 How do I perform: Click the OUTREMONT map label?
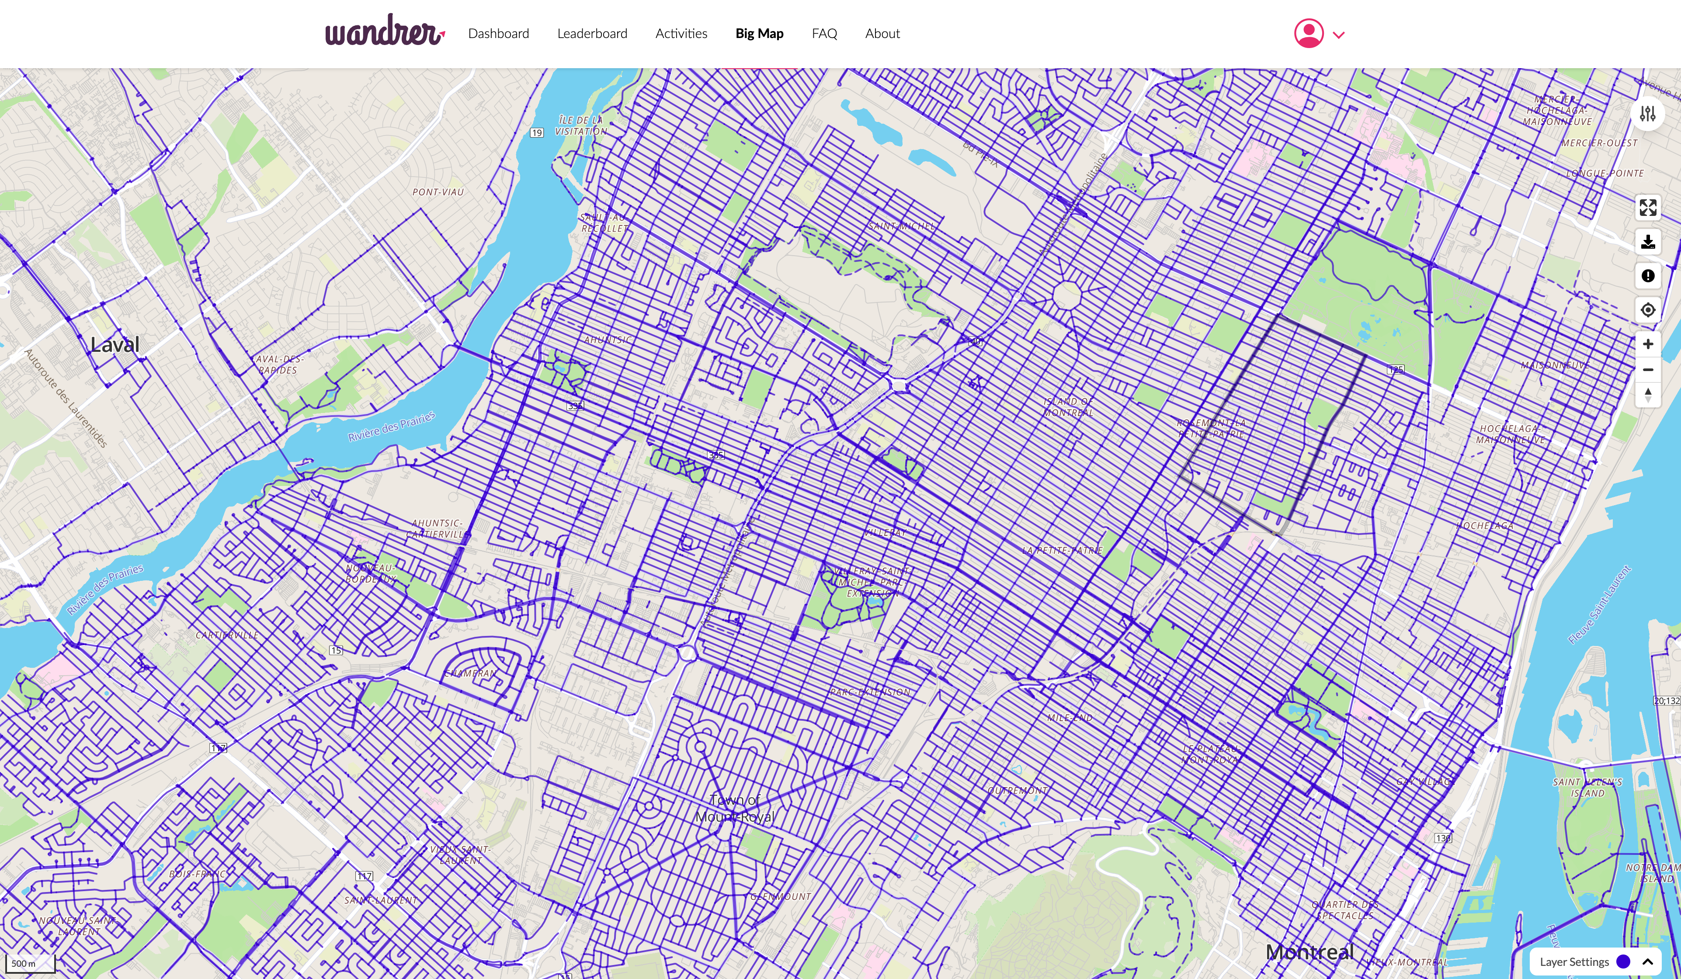click(x=1017, y=790)
